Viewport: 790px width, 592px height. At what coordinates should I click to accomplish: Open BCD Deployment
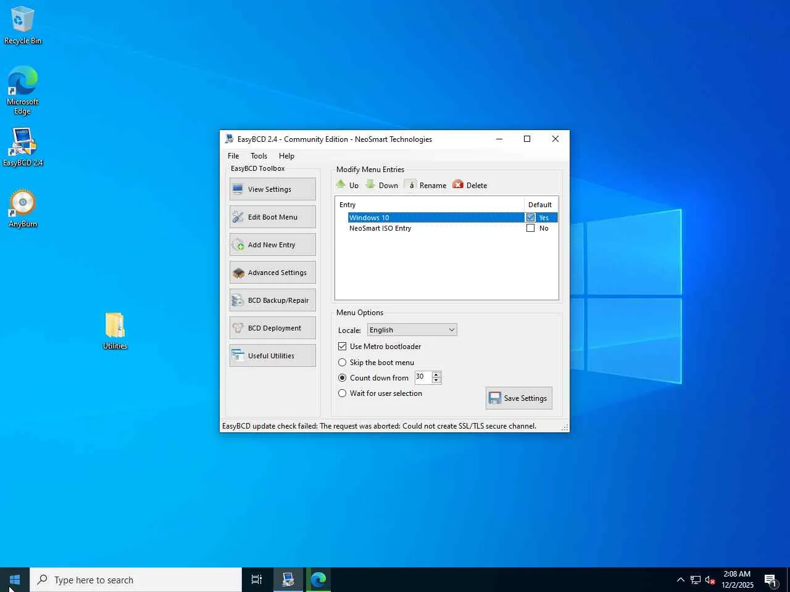click(272, 328)
